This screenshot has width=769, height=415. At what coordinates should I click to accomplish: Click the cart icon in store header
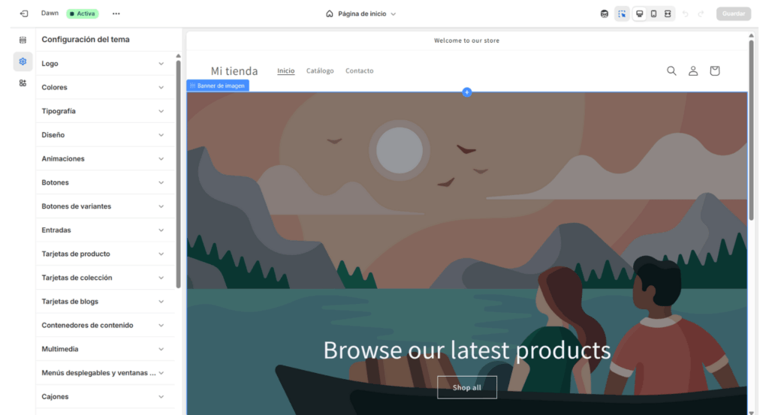pos(714,71)
